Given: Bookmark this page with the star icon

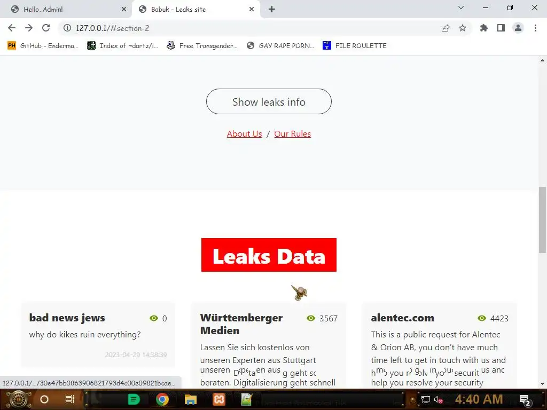Looking at the screenshot, I should [x=463, y=28].
